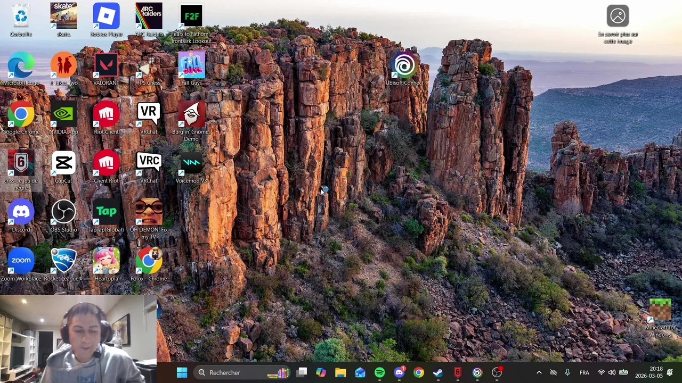Open Zoom Workplace shortcut
The height and width of the screenshot is (383, 682).
pyautogui.click(x=21, y=265)
